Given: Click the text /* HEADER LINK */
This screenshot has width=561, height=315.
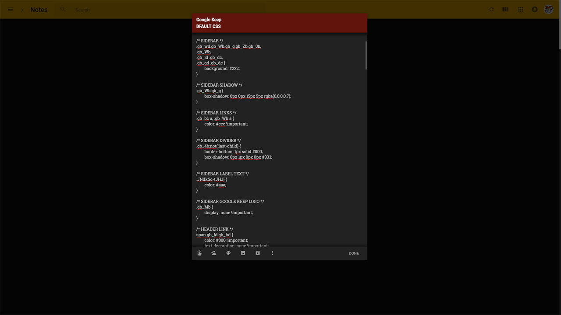Looking at the screenshot, I should tap(215, 229).
